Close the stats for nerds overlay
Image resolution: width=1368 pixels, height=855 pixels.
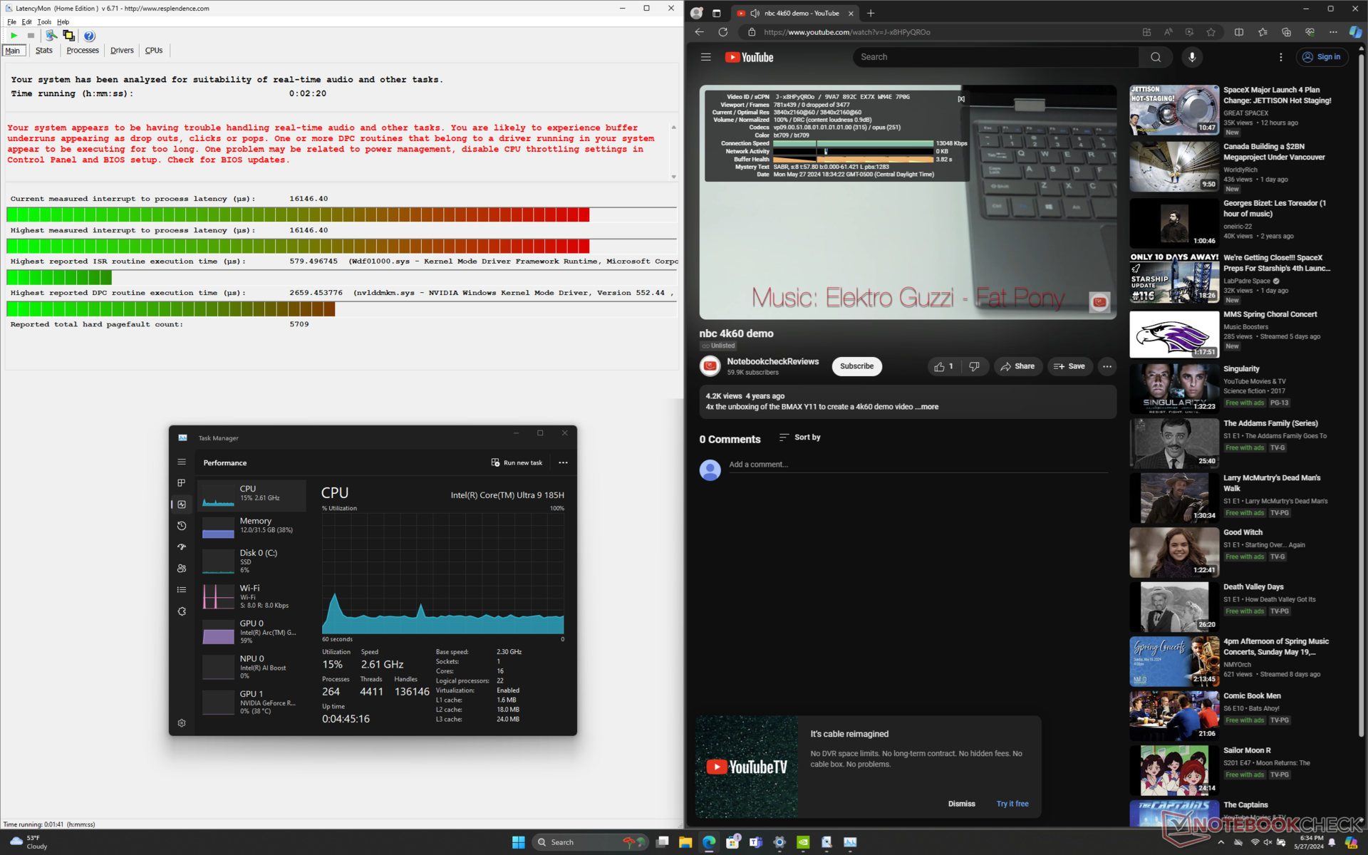pyautogui.click(x=961, y=99)
